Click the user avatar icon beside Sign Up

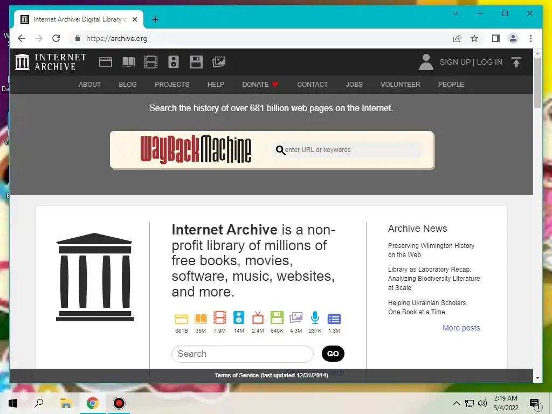426,62
